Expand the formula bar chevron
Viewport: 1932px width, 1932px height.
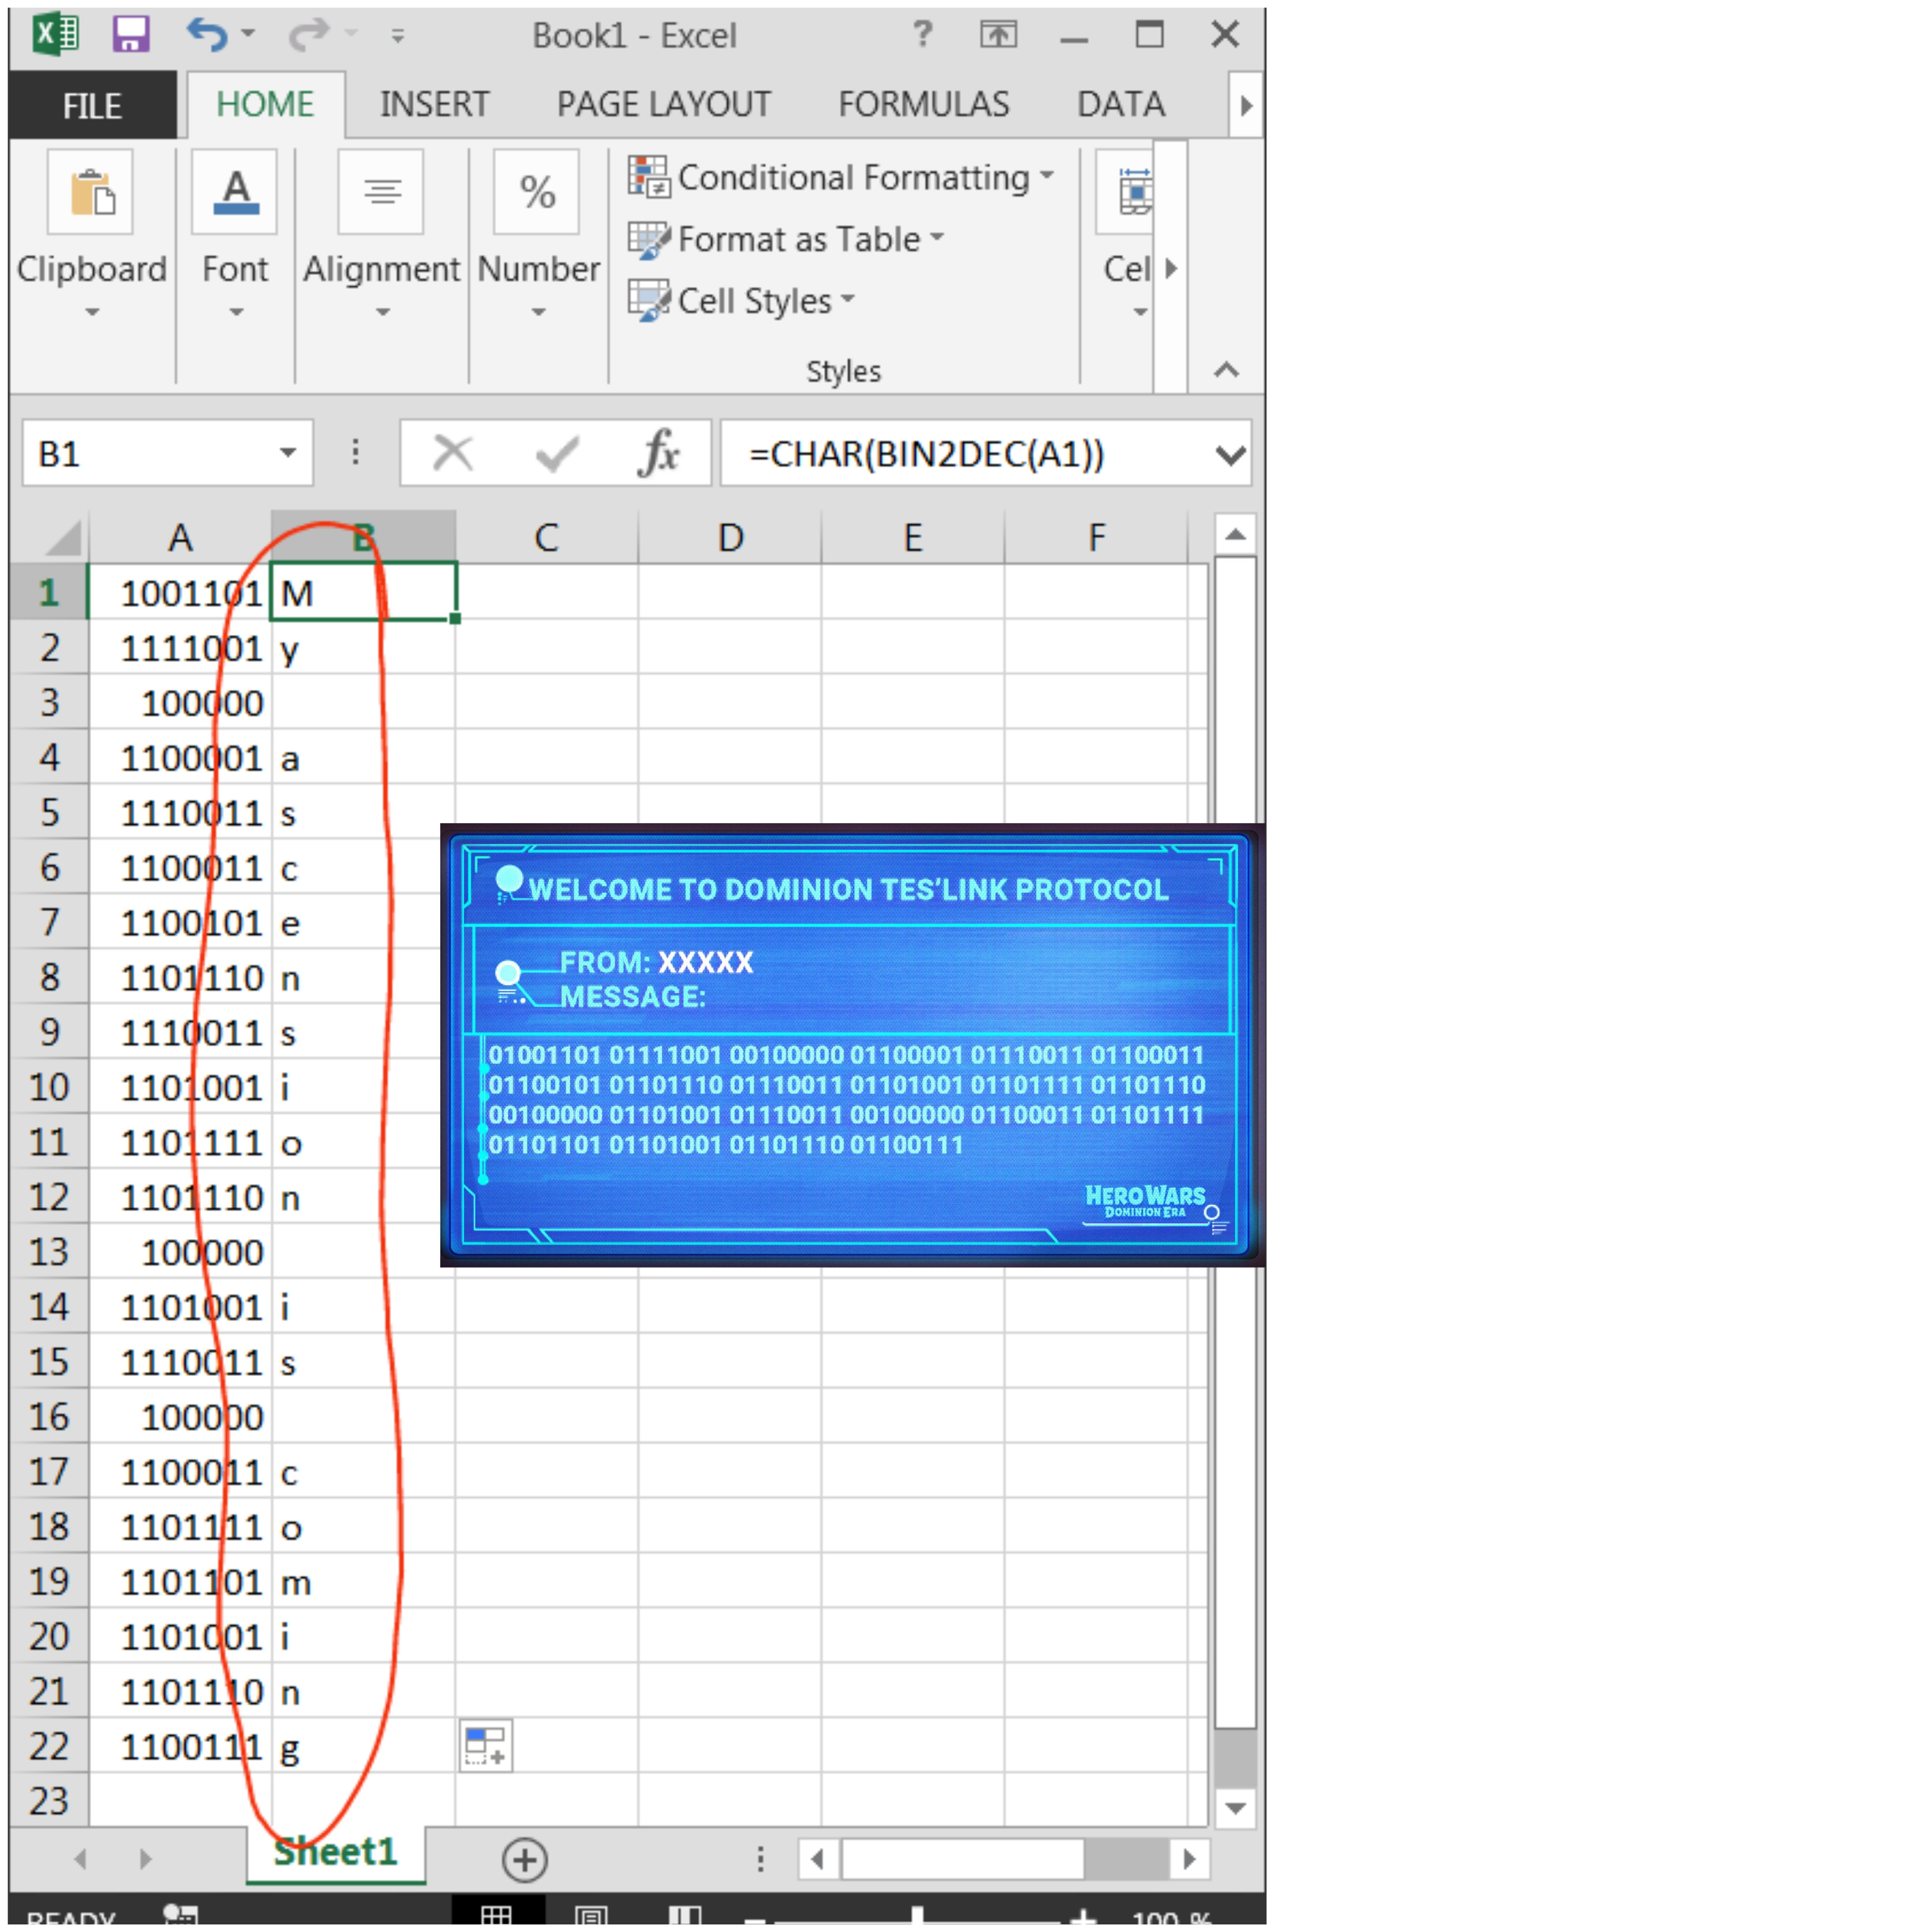(1230, 455)
